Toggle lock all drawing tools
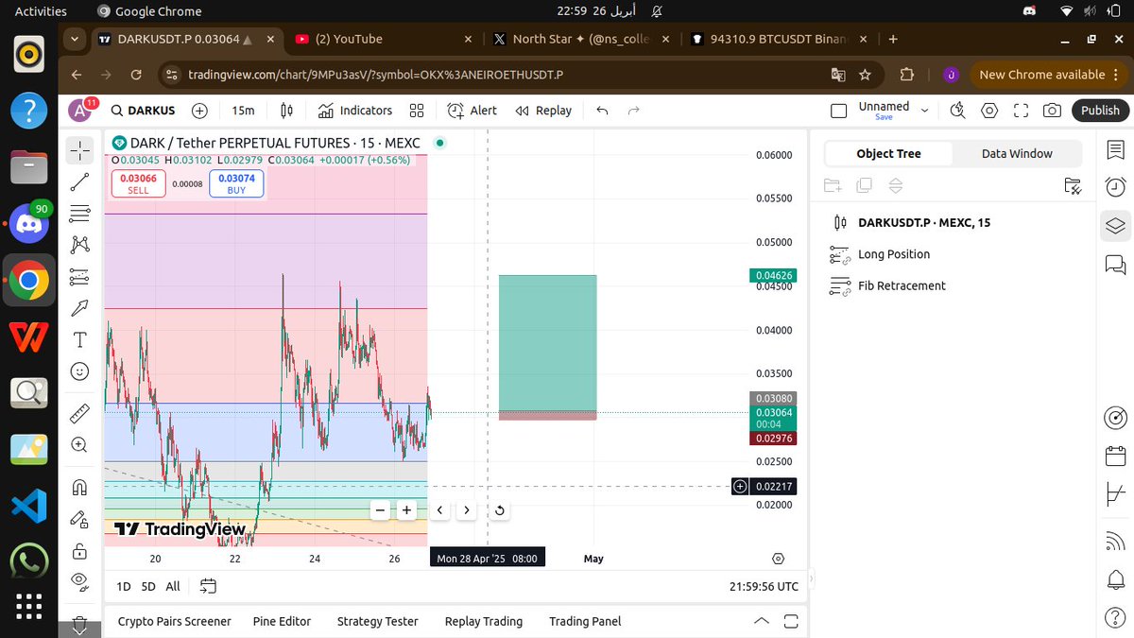 point(79,550)
